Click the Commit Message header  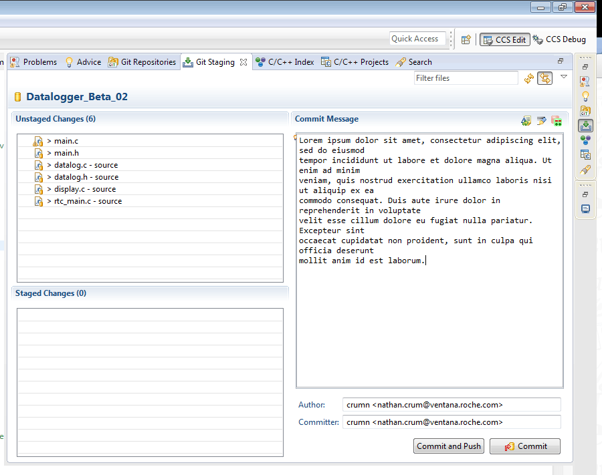coord(326,119)
